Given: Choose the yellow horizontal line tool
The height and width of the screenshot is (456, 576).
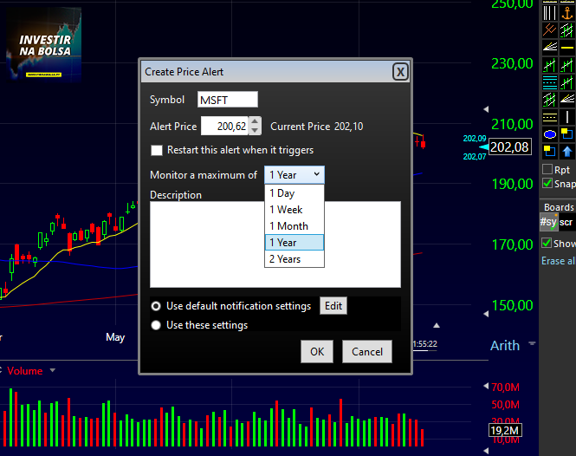Looking at the screenshot, I should point(566,48).
